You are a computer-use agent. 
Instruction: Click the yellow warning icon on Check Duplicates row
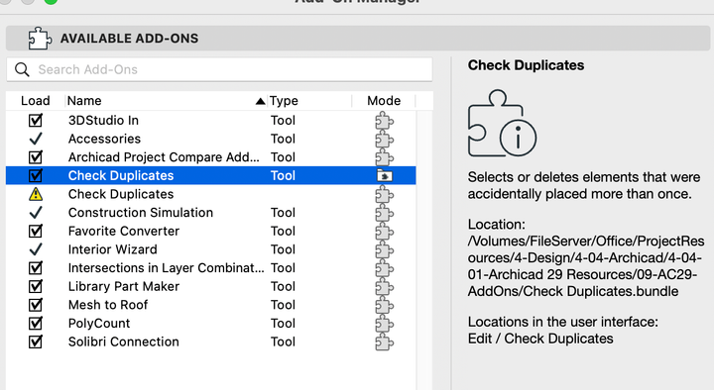click(x=36, y=194)
